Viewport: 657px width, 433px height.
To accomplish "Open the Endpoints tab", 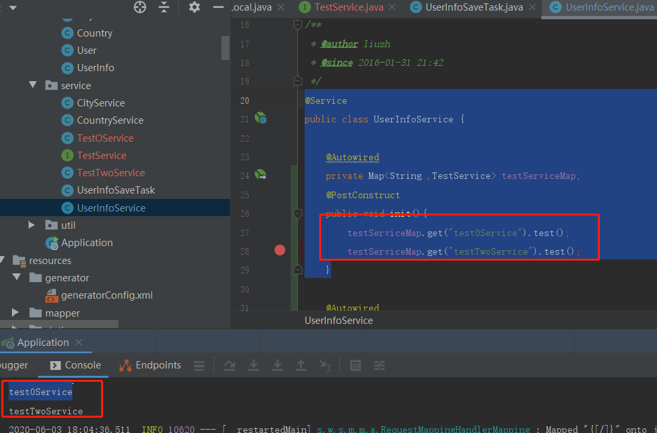I will (150, 365).
